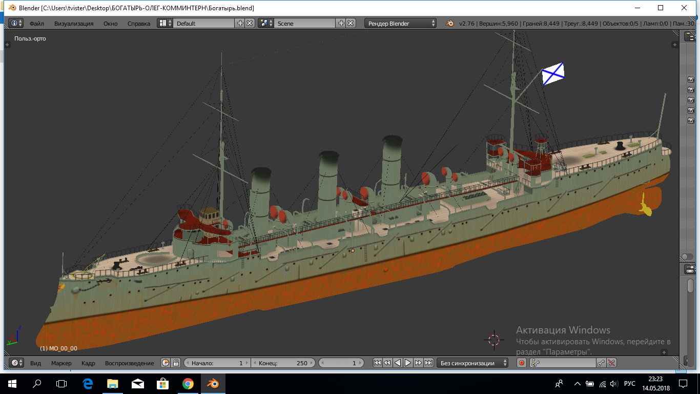Play the animation forward

tap(408, 363)
